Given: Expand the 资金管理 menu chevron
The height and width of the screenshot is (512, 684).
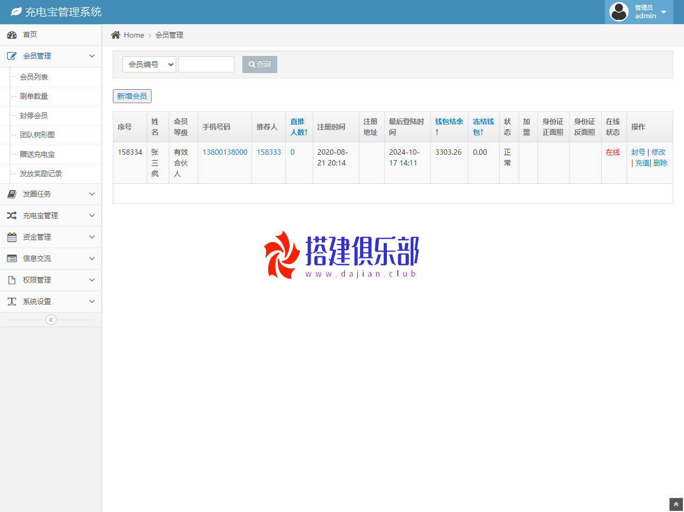Looking at the screenshot, I should pyautogui.click(x=92, y=237).
